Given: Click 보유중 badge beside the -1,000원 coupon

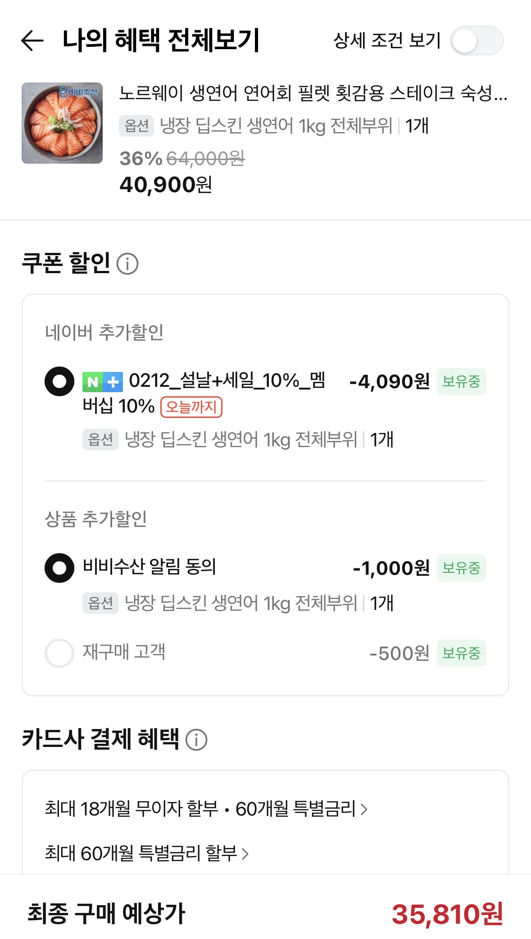Looking at the screenshot, I should click(461, 568).
